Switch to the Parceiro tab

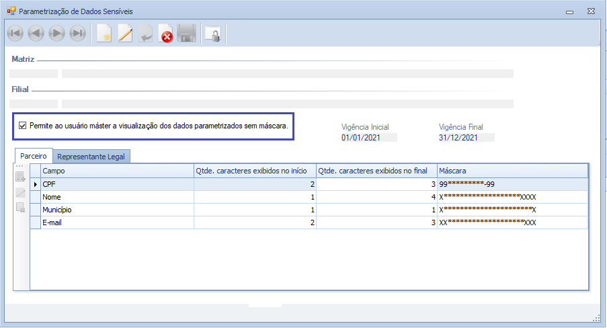[x=34, y=156]
